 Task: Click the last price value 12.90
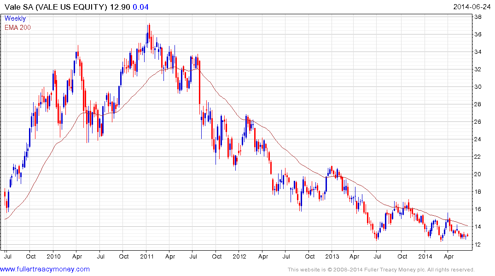tap(120, 7)
